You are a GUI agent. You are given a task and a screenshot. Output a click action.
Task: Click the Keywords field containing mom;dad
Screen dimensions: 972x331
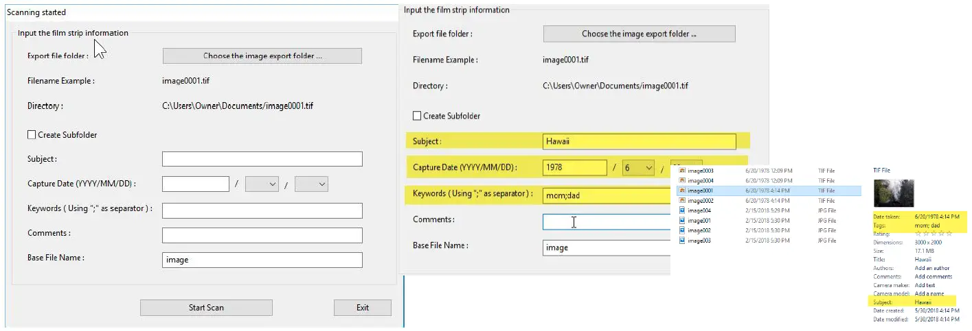tap(604, 195)
